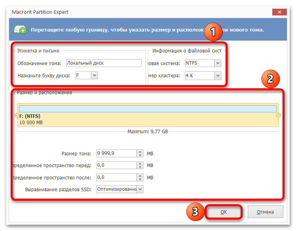Viewport: 296px width, 231px height.
Task: Increase unallocated space after value
Action: point(140,176)
